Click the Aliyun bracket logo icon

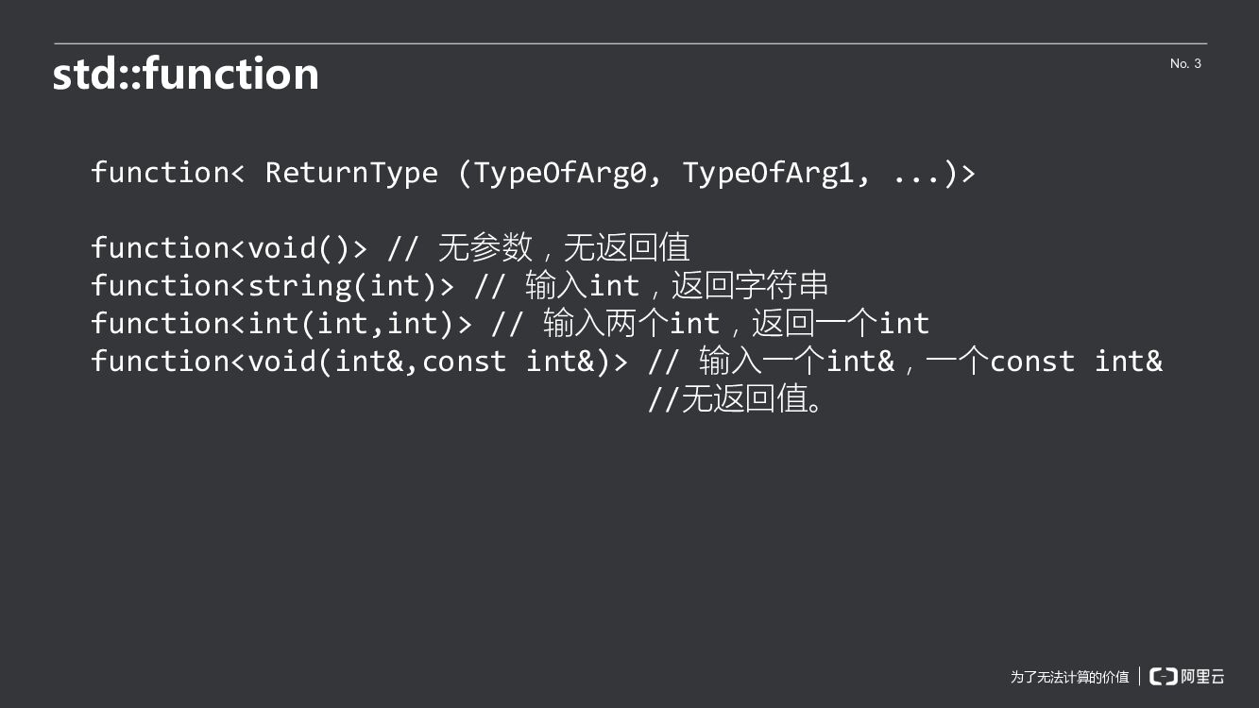click(x=1163, y=676)
